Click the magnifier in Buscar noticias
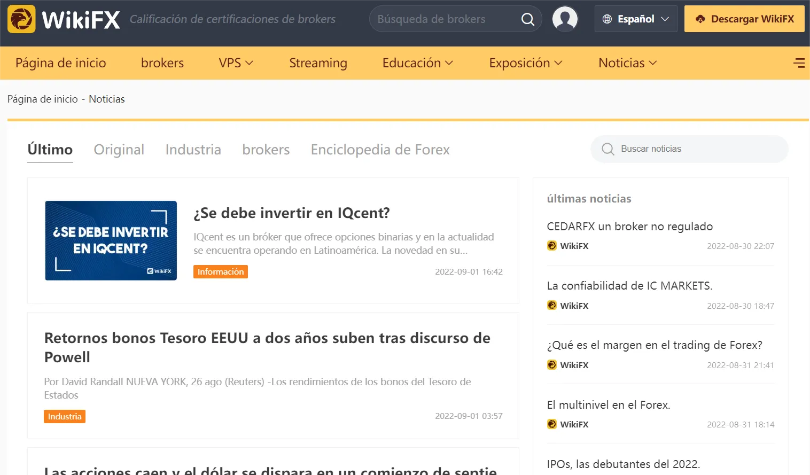 (x=608, y=149)
